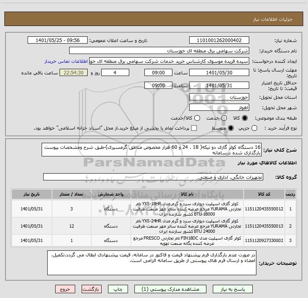Click the remaining days field showing 4
Viewport: 308px width, 298px height.
pos(115,72)
